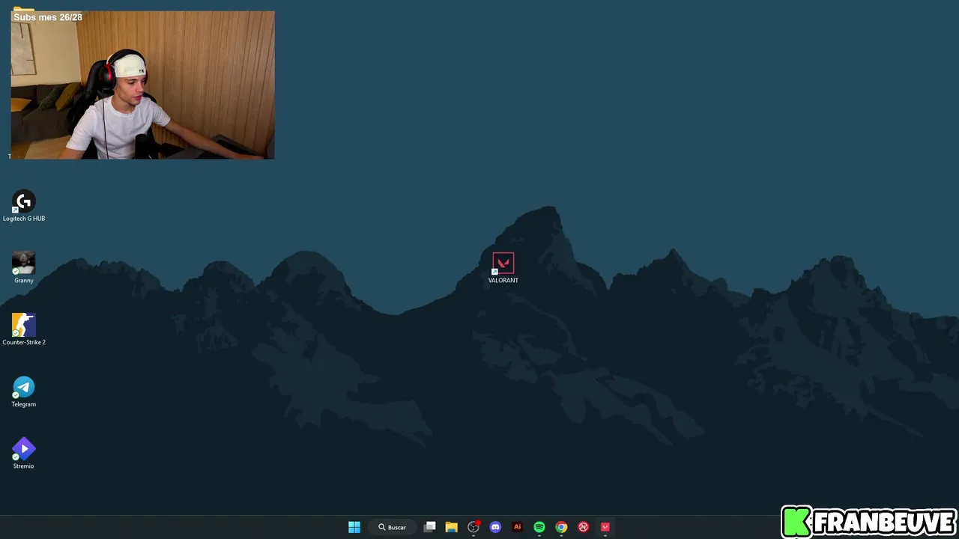Open Discord from the taskbar
The width and height of the screenshot is (959, 539).
495,527
